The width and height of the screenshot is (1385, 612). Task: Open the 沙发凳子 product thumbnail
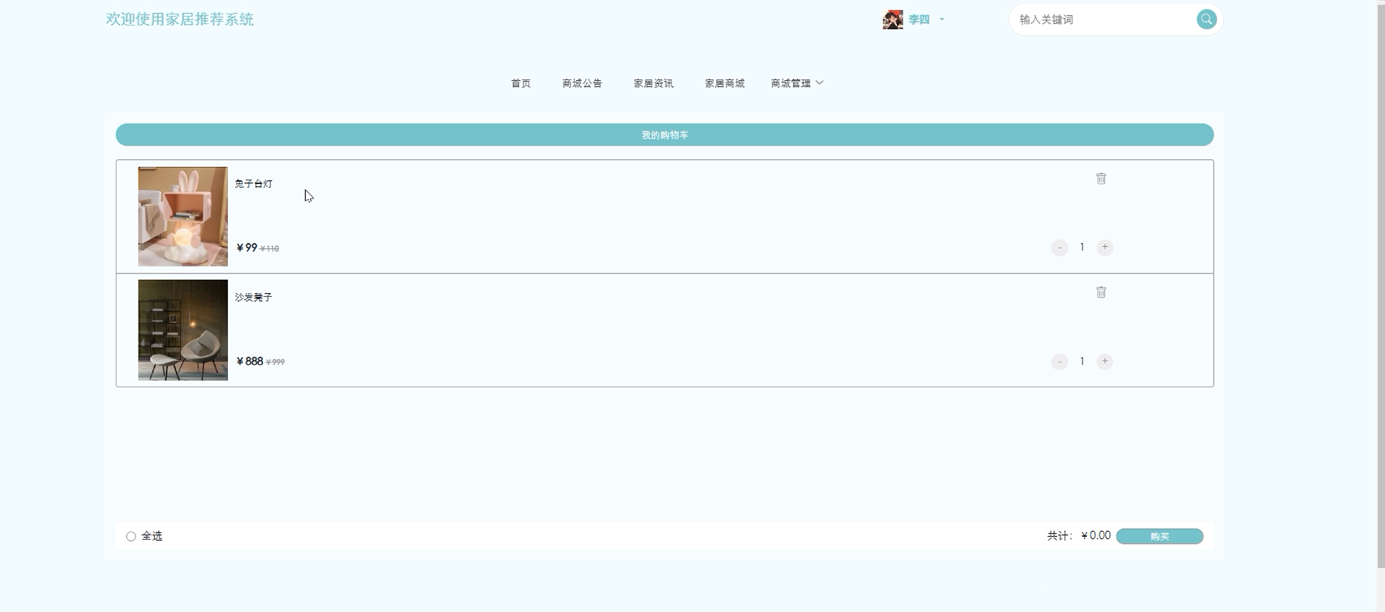tap(183, 330)
